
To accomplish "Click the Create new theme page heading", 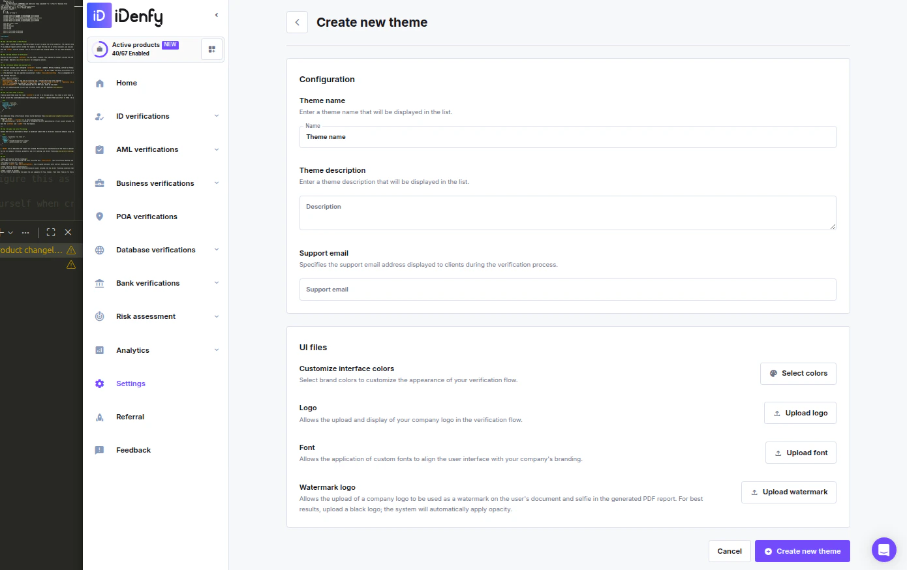I will point(372,22).
